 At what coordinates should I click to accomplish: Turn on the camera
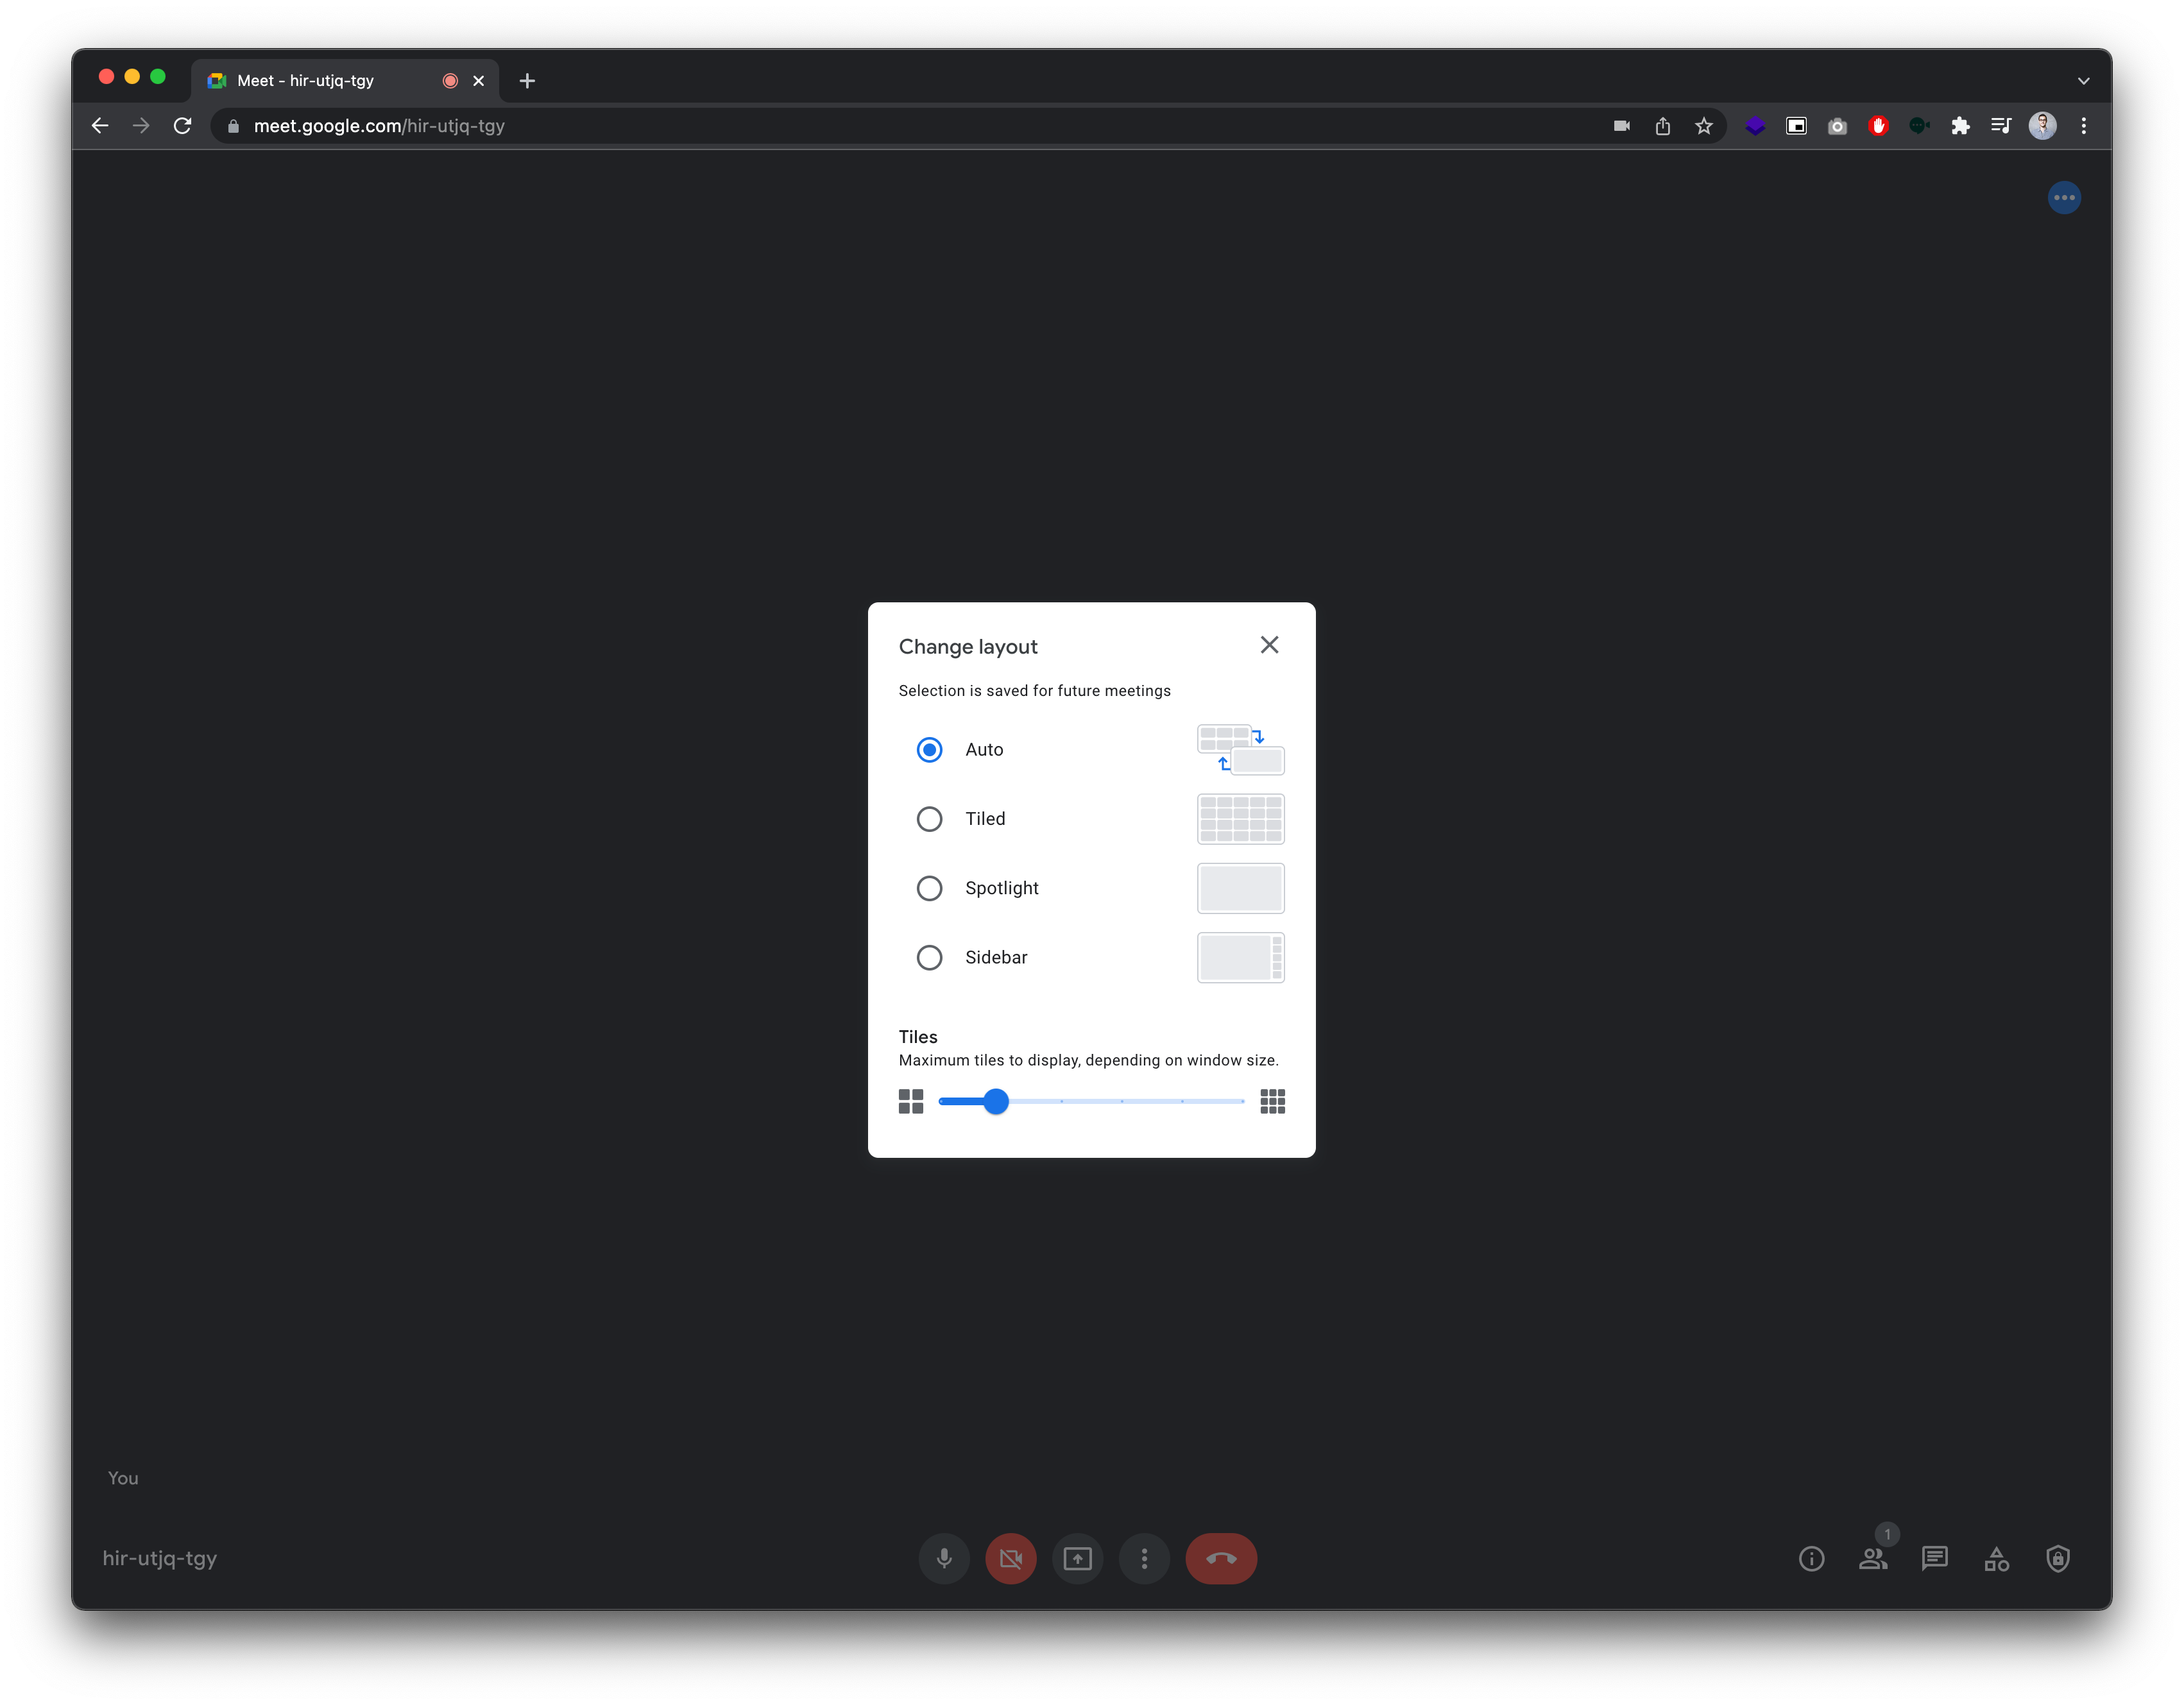coord(1010,1558)
